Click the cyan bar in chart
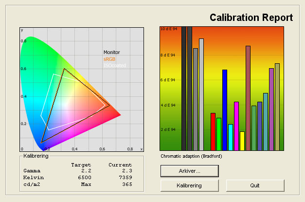This screenshot has width=305, height=202. pyautogui.click(x=231, y=137)
